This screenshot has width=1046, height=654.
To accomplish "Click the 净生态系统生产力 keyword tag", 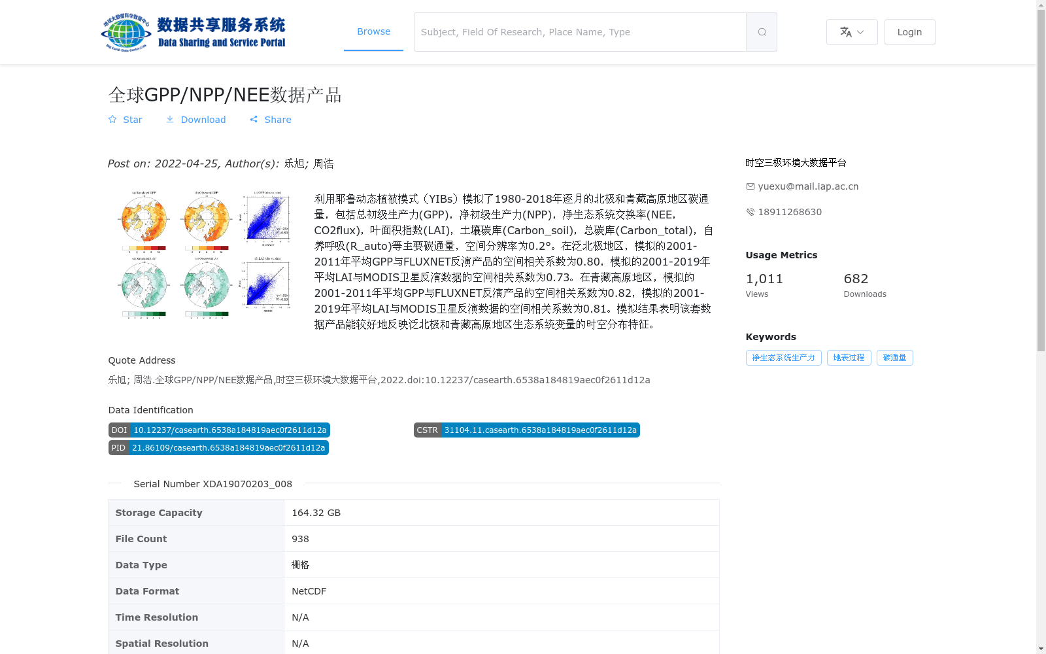I will [783, 358].
